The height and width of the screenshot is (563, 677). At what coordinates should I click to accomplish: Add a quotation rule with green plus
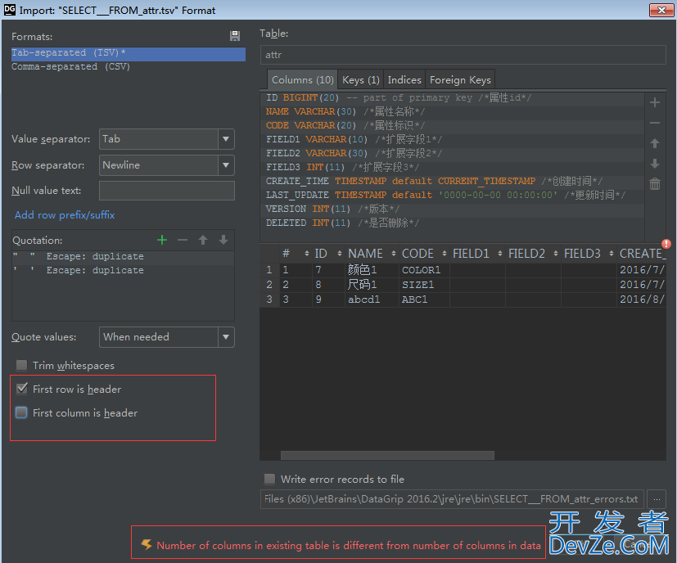[162, 240]
